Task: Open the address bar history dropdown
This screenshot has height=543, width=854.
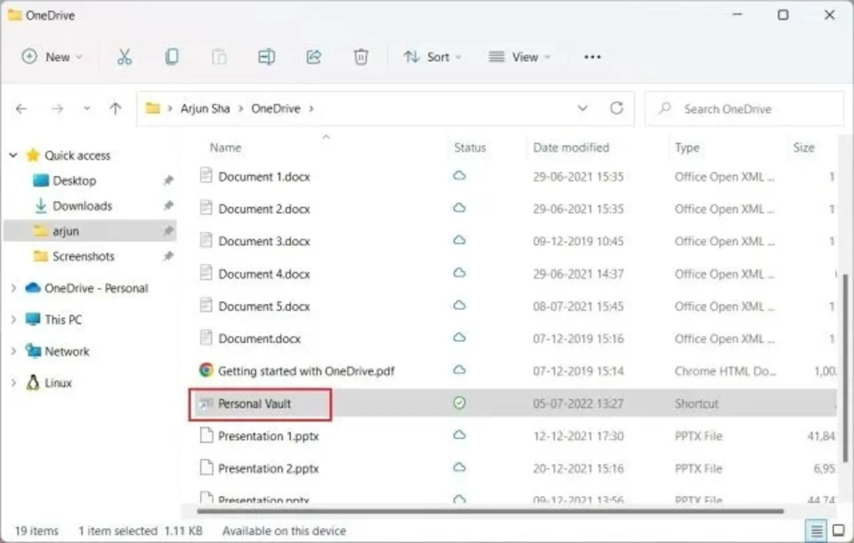Action: (583, 108)
